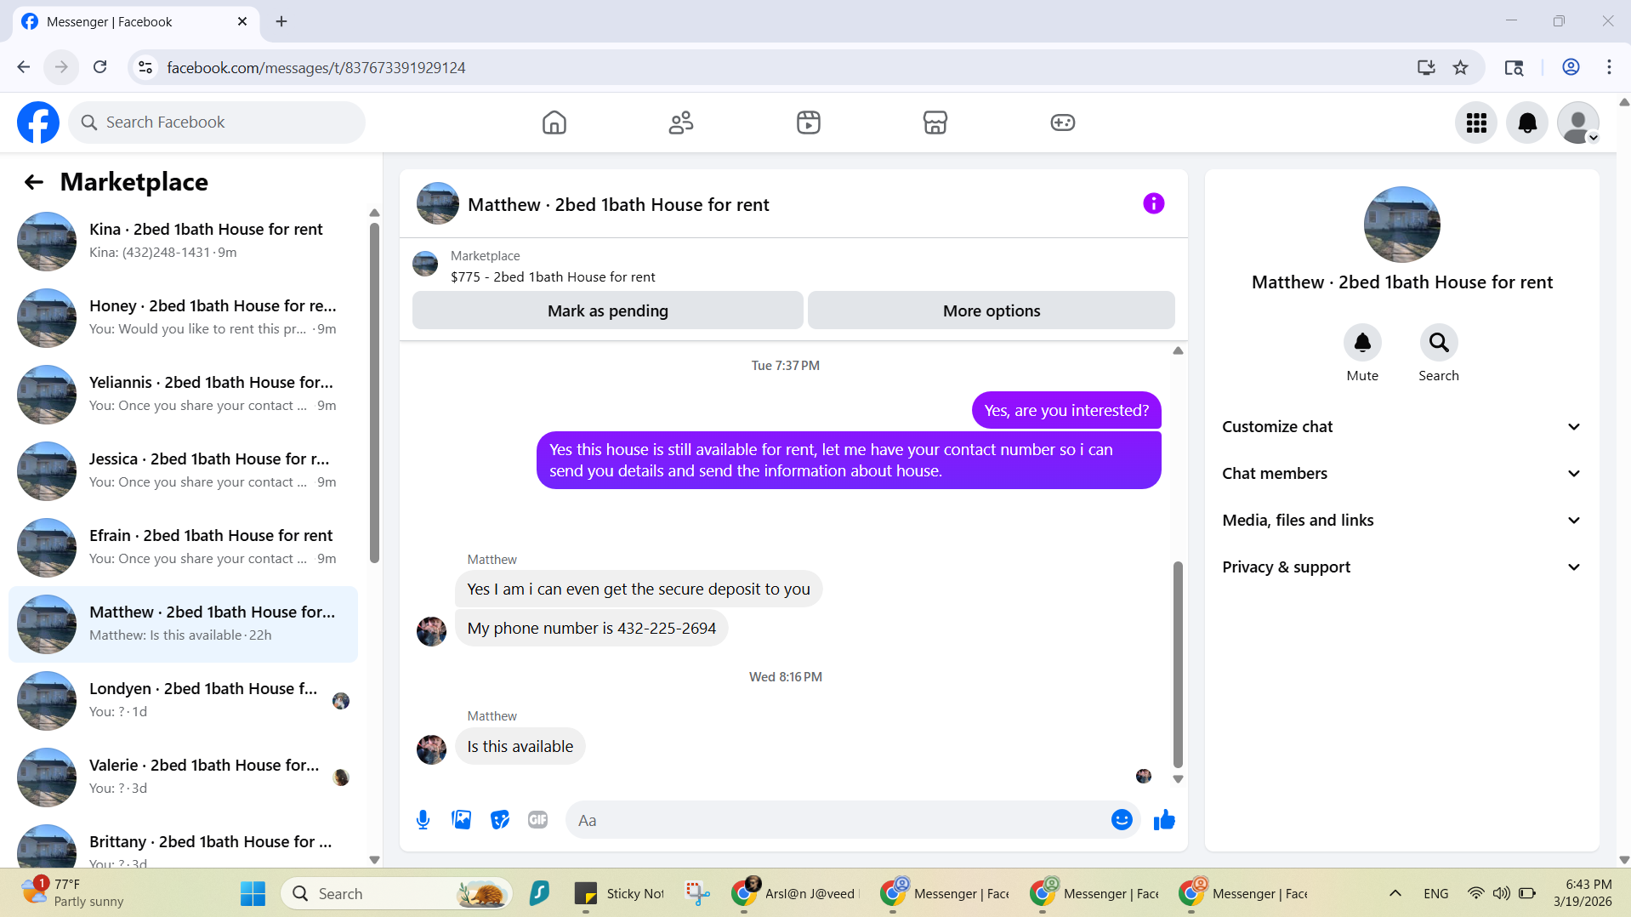Open new browser tab
1631x917 pixels.
click(281, 21)
